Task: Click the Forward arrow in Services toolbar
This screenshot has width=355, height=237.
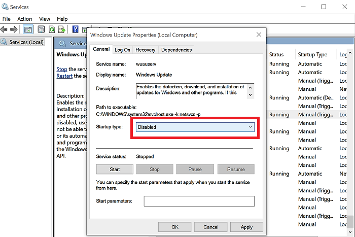Action: pyautogui.click(x=14, y=29)
